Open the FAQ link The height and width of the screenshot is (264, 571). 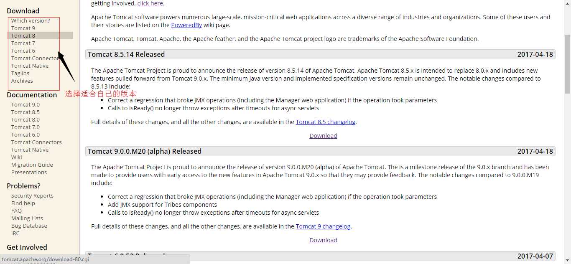coord(16,211)
